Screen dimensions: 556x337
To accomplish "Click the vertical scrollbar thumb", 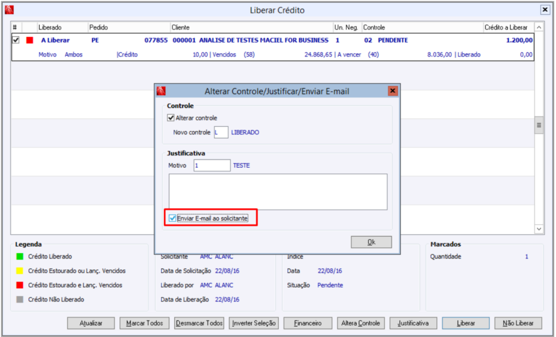I will [x=539, y=125].
